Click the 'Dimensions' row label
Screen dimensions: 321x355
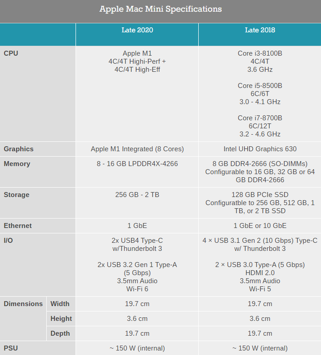(23, 304)
